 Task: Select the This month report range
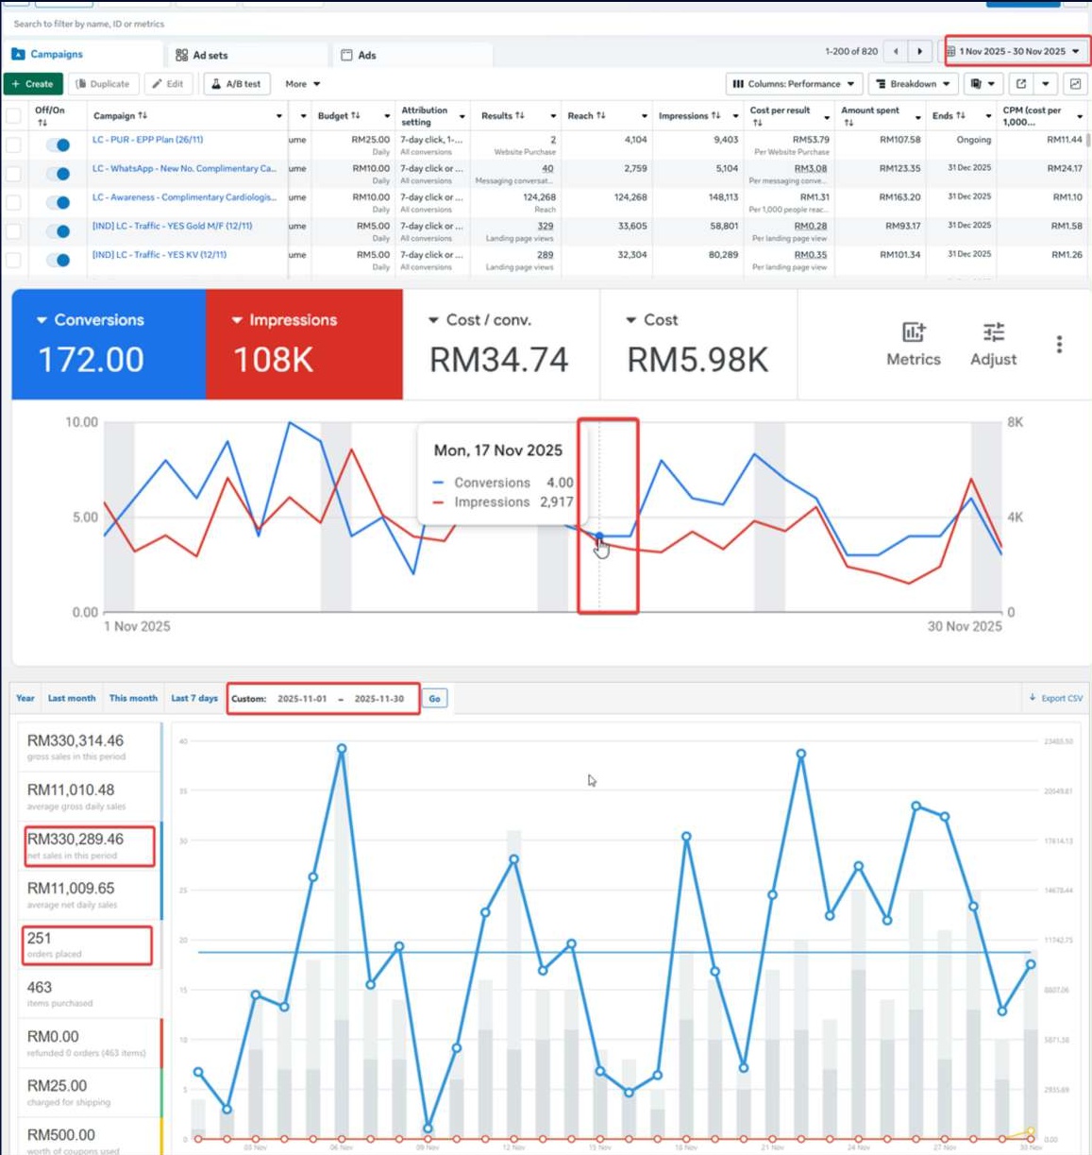point(133,698)
